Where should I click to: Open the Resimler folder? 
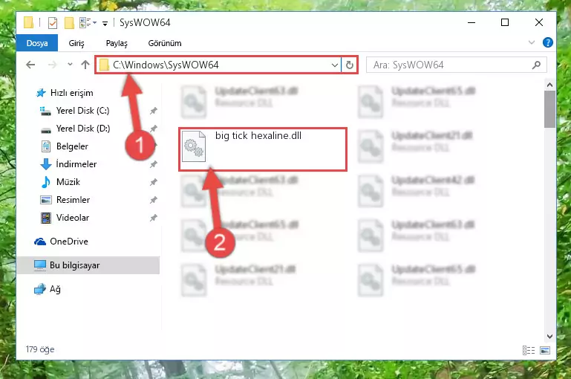tap(65, 200)
